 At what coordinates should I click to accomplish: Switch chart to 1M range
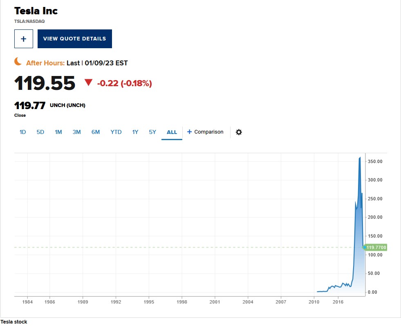point(58,132)
